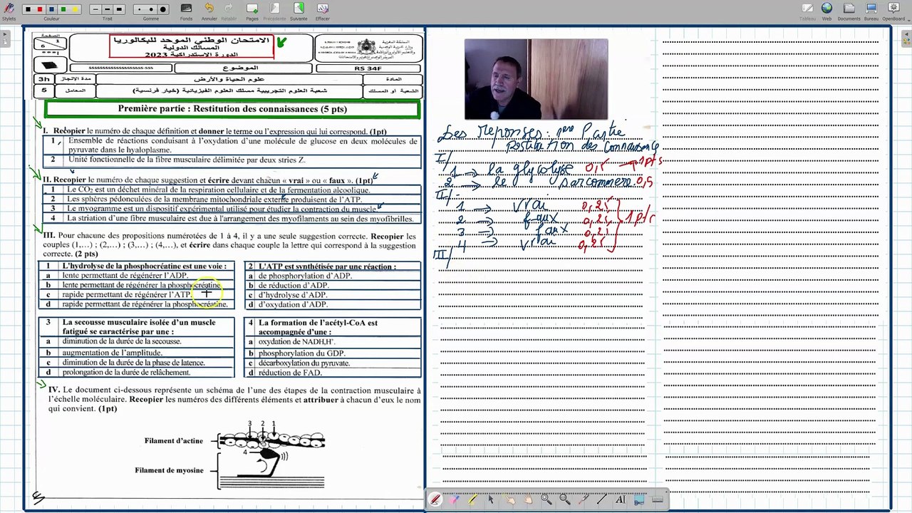Viewport: 912px width, 513px height.
Task: Show the Bureau desktop mode
Action: 871,11
